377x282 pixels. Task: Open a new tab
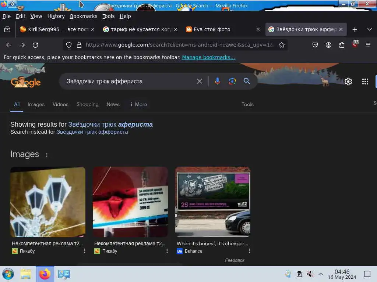point(355,29)
